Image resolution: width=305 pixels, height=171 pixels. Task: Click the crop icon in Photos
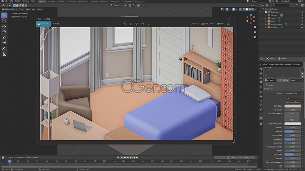pyautogui.click(x=149, y=24)
